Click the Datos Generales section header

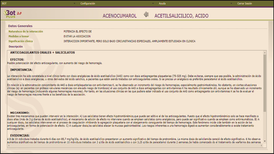(x=20, y=26)
